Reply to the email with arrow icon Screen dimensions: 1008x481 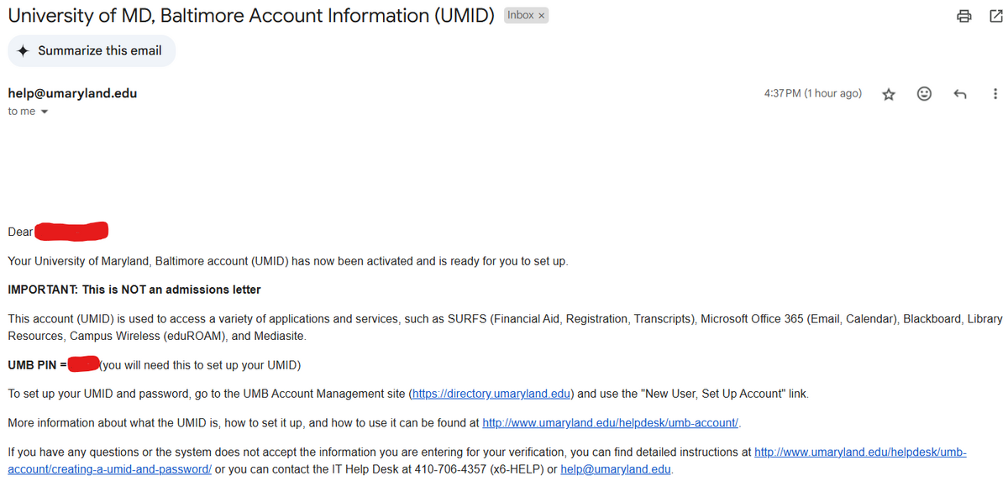(x=960, y=94)
